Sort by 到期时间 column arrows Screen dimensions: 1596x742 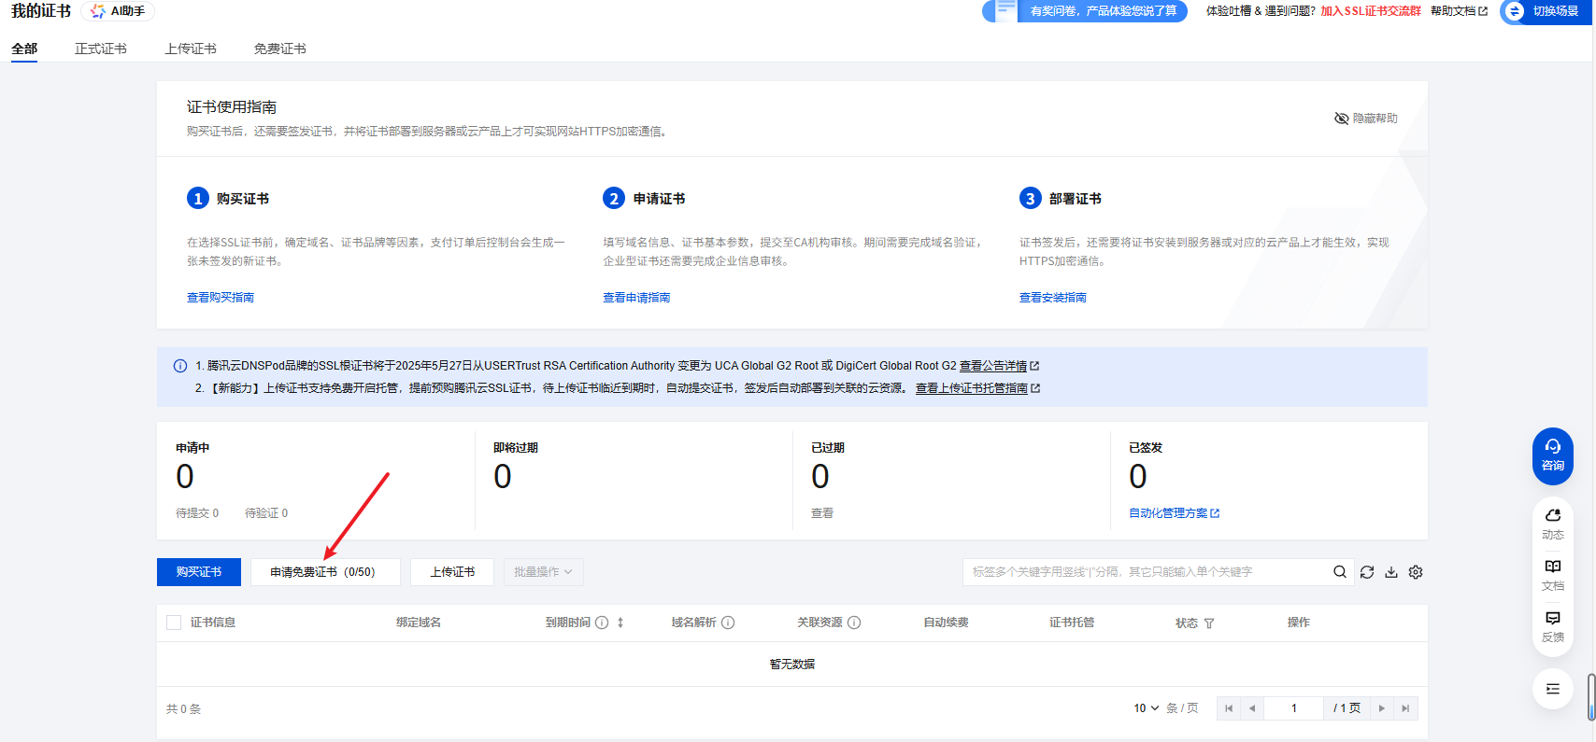(620, 623)
